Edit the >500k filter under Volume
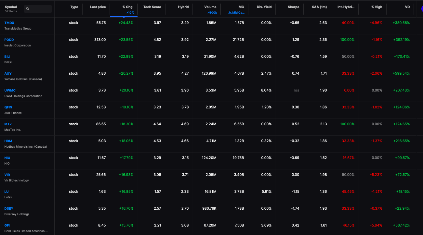The image size is (423, 235). tap(212, 13)
